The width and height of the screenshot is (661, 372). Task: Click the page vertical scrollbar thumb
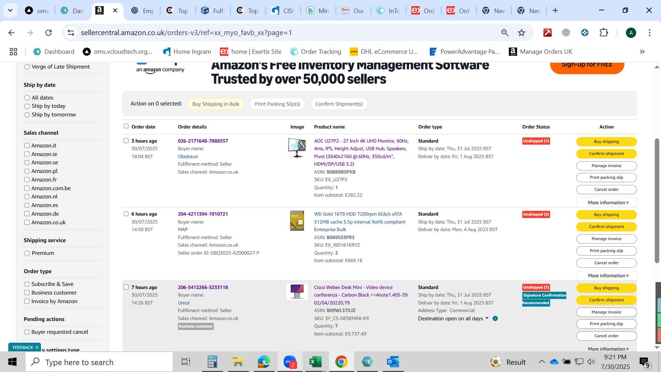(657, 201)
